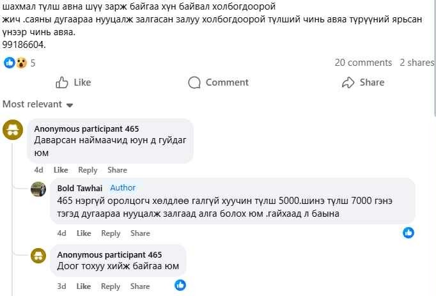436x296 pixels.
Task: Reply to the first anonymous comment
Action: 88,170
